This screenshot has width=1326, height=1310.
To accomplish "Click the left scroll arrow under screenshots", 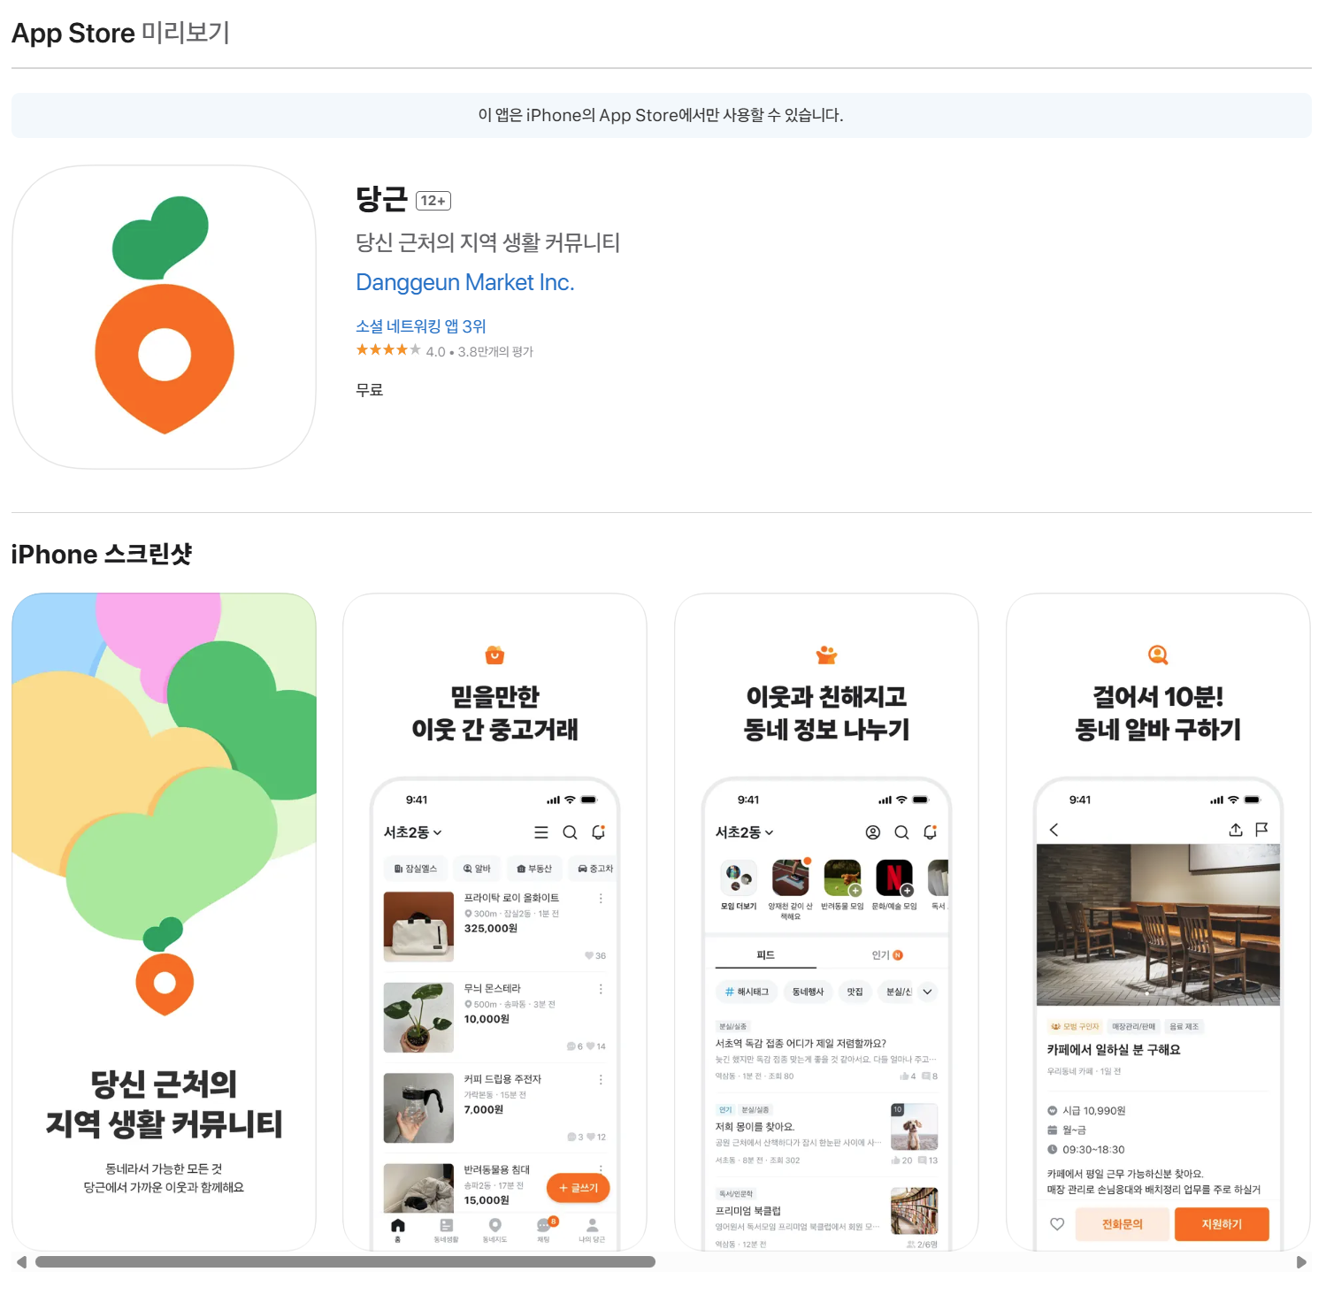I will click(x=21, y=1262).
